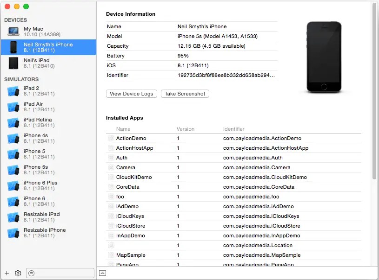This screenshot has height=280, width=379.
Task: Click Neil's iPad device icon
Action: (x=12, y=64)
